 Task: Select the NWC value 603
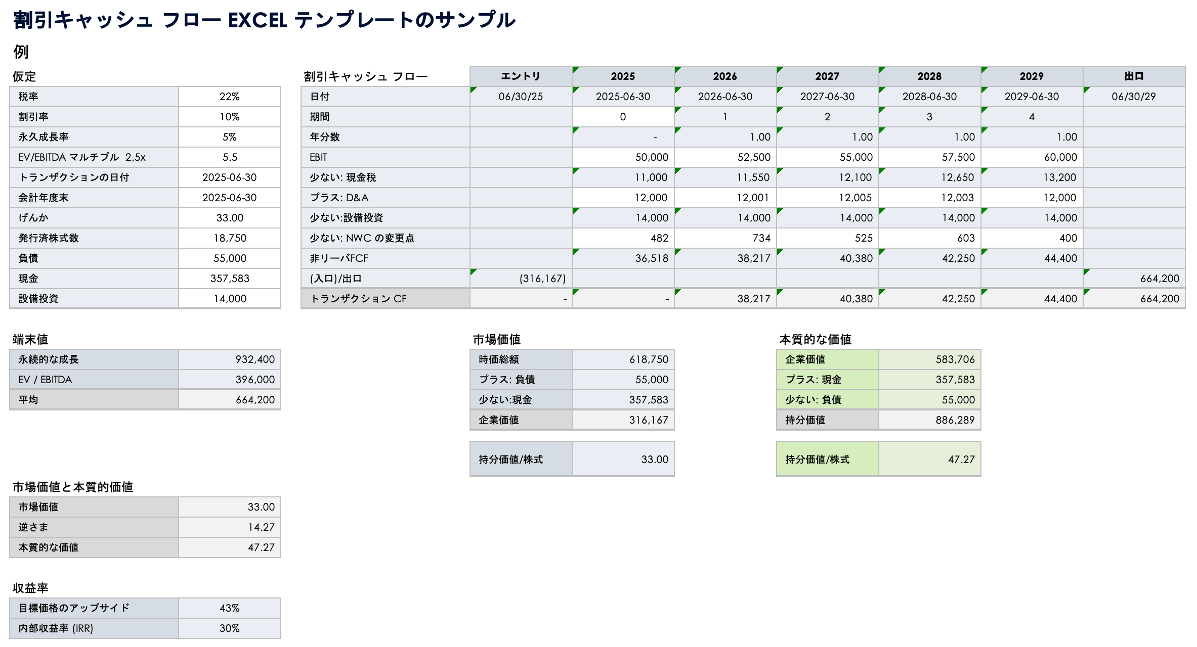[x=930, y=238]
